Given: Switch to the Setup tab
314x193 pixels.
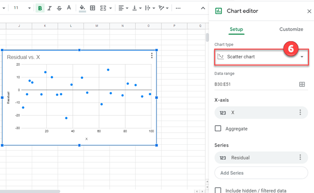Looking at the screenshot, I should 237,29.
